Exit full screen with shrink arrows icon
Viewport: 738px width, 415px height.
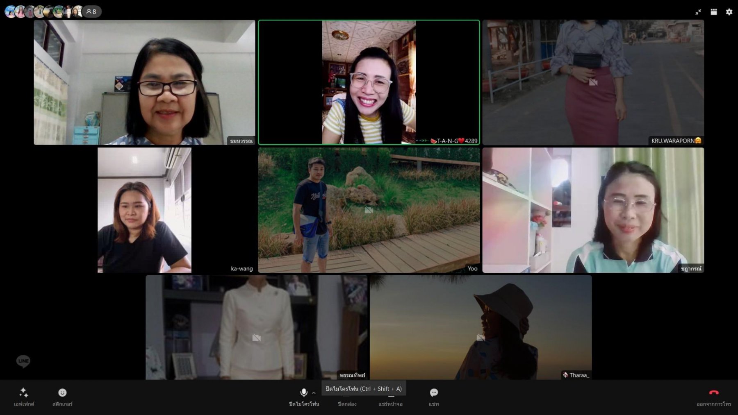(698, 12)
